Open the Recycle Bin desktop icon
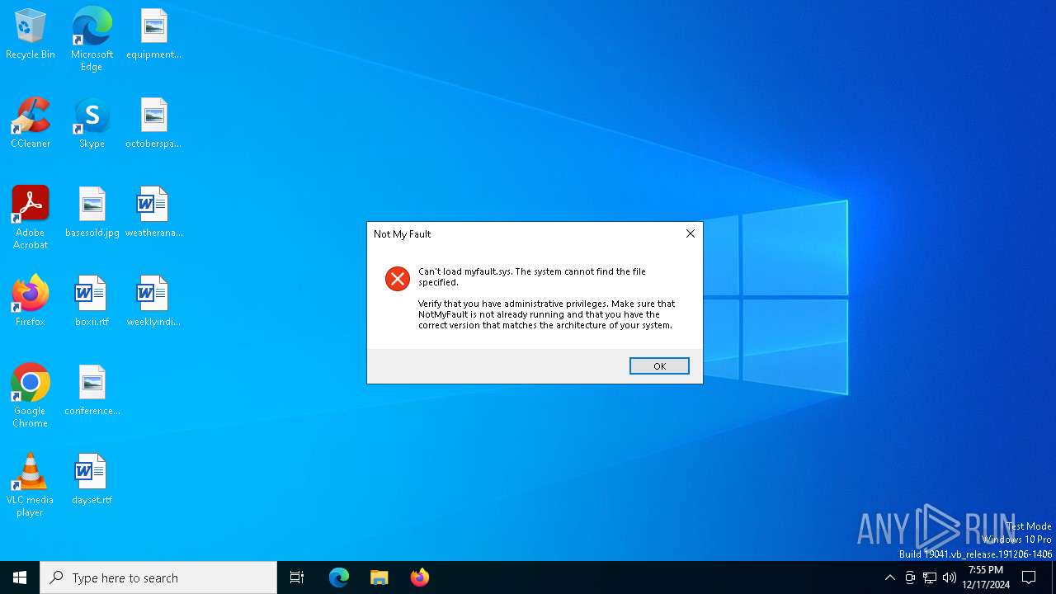 point(31,35)
